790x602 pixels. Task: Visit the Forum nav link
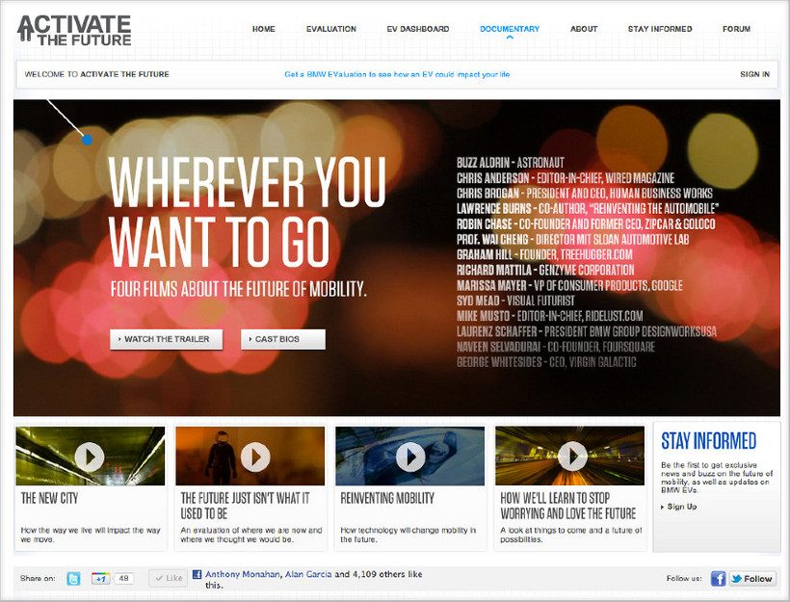(736, 29)
